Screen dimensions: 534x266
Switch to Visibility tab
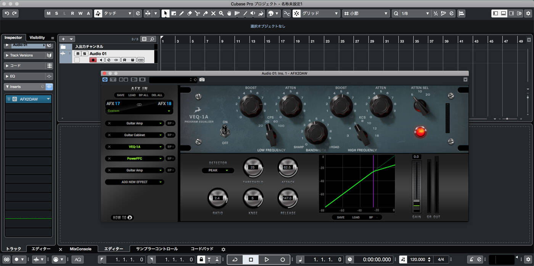pos(37,38)
